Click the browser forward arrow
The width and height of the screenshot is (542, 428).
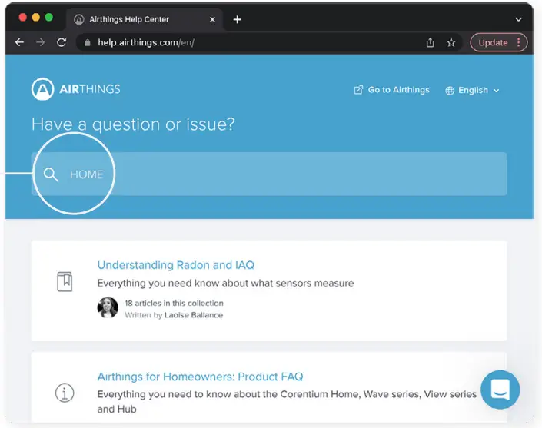pyautogui.click(x=41, y=42)
